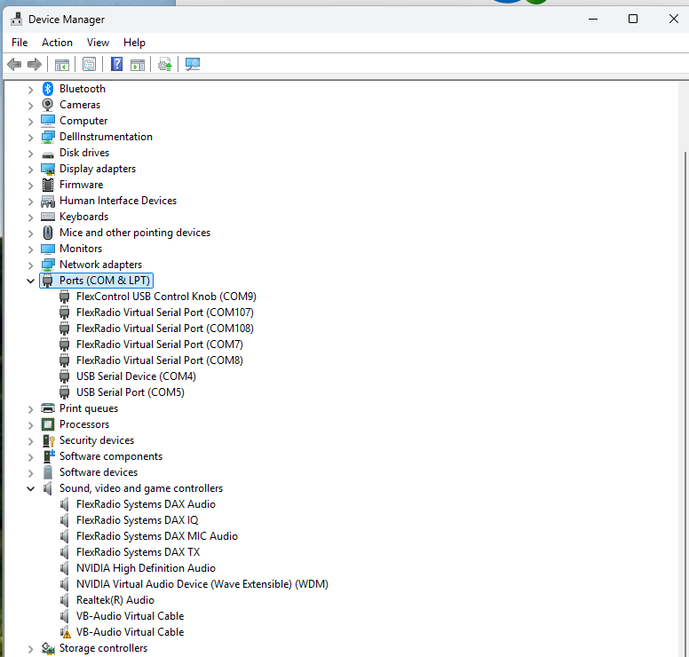Click the Cameras category icon

pyautogui.click(x=48, y=105)
